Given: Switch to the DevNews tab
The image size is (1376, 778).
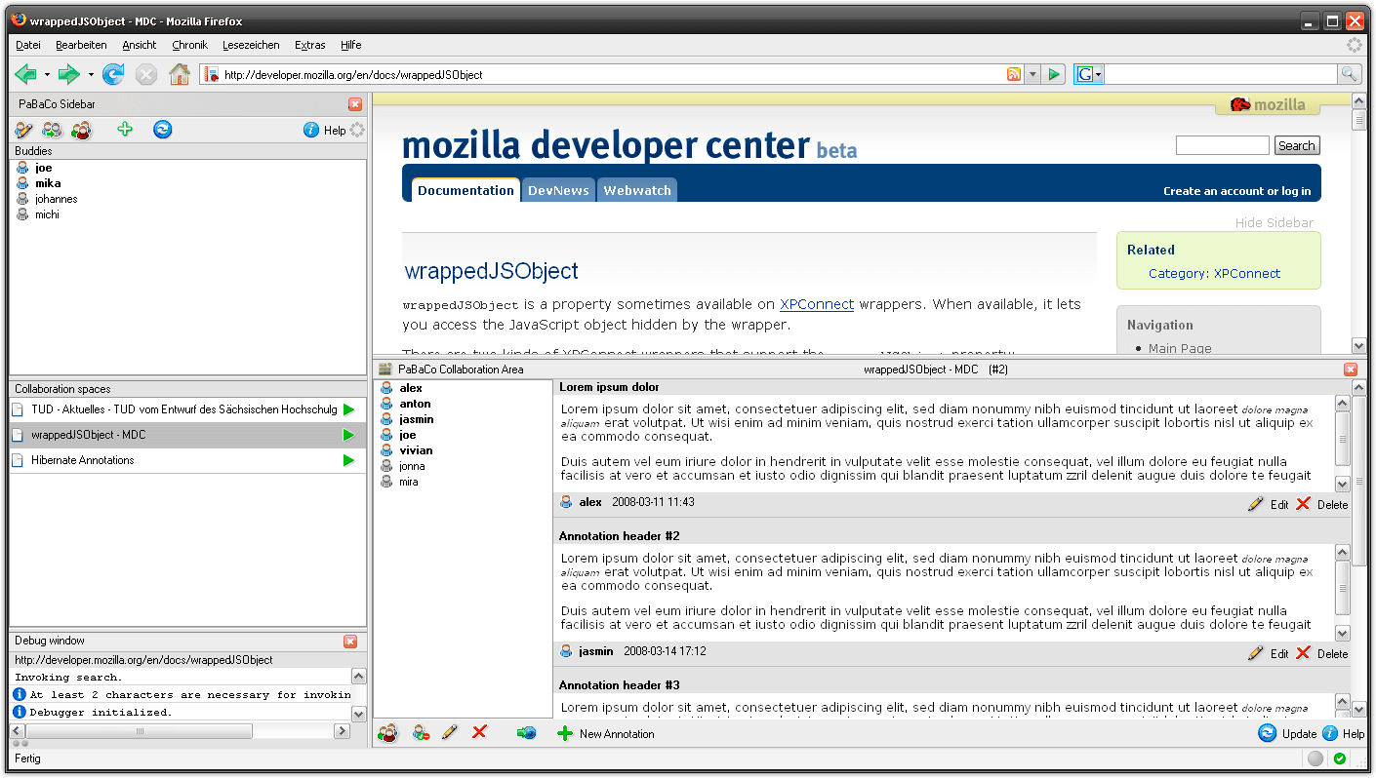Looking at the screenshot, I should tap(558, 190).
